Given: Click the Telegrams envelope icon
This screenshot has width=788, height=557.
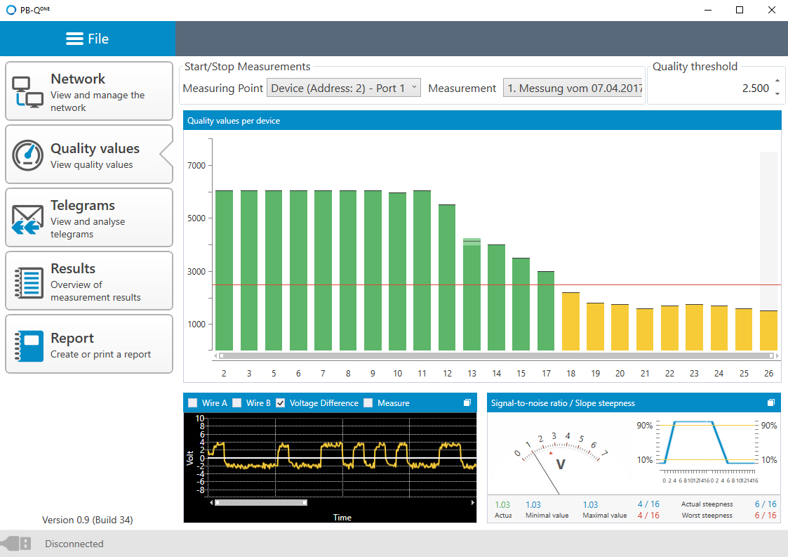Looking at the screenshot, I should tap(28, 218).
